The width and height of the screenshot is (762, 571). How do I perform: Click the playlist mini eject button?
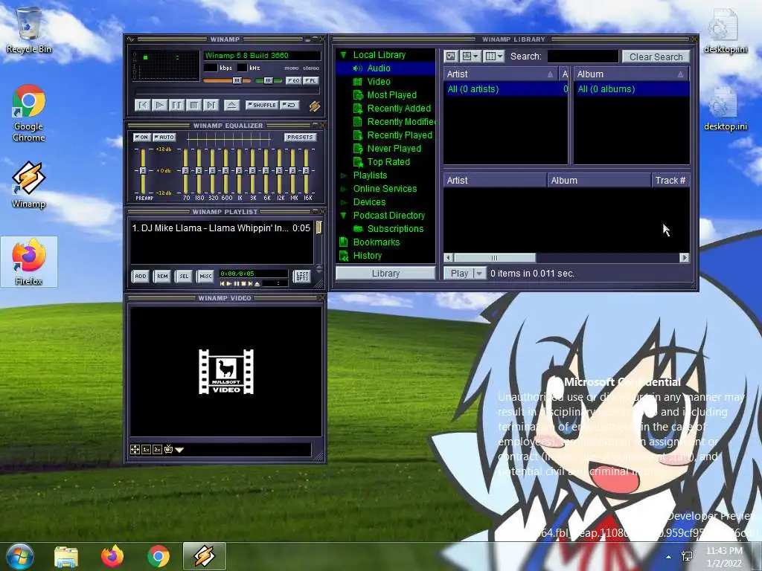point(257,283)
